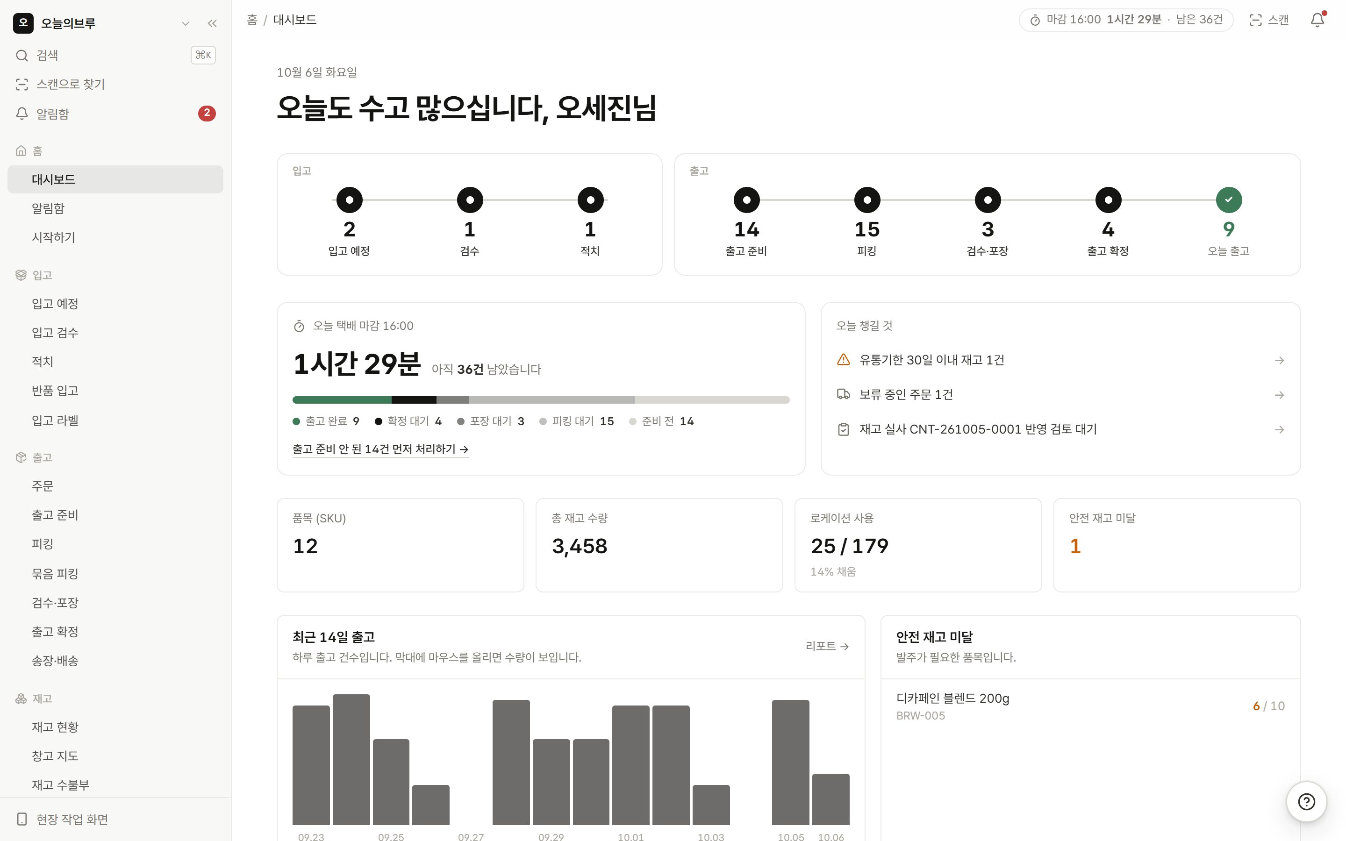The width and height of the screenshot is (1346, 841).
Task: Open the 검색 search field
Action: click(x=115, y=55)
